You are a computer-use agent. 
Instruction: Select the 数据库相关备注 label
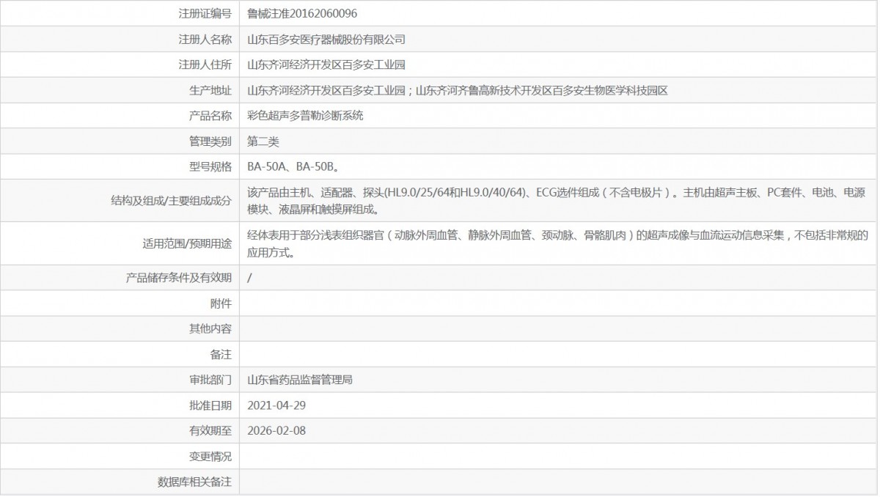[x=194, y=482]
